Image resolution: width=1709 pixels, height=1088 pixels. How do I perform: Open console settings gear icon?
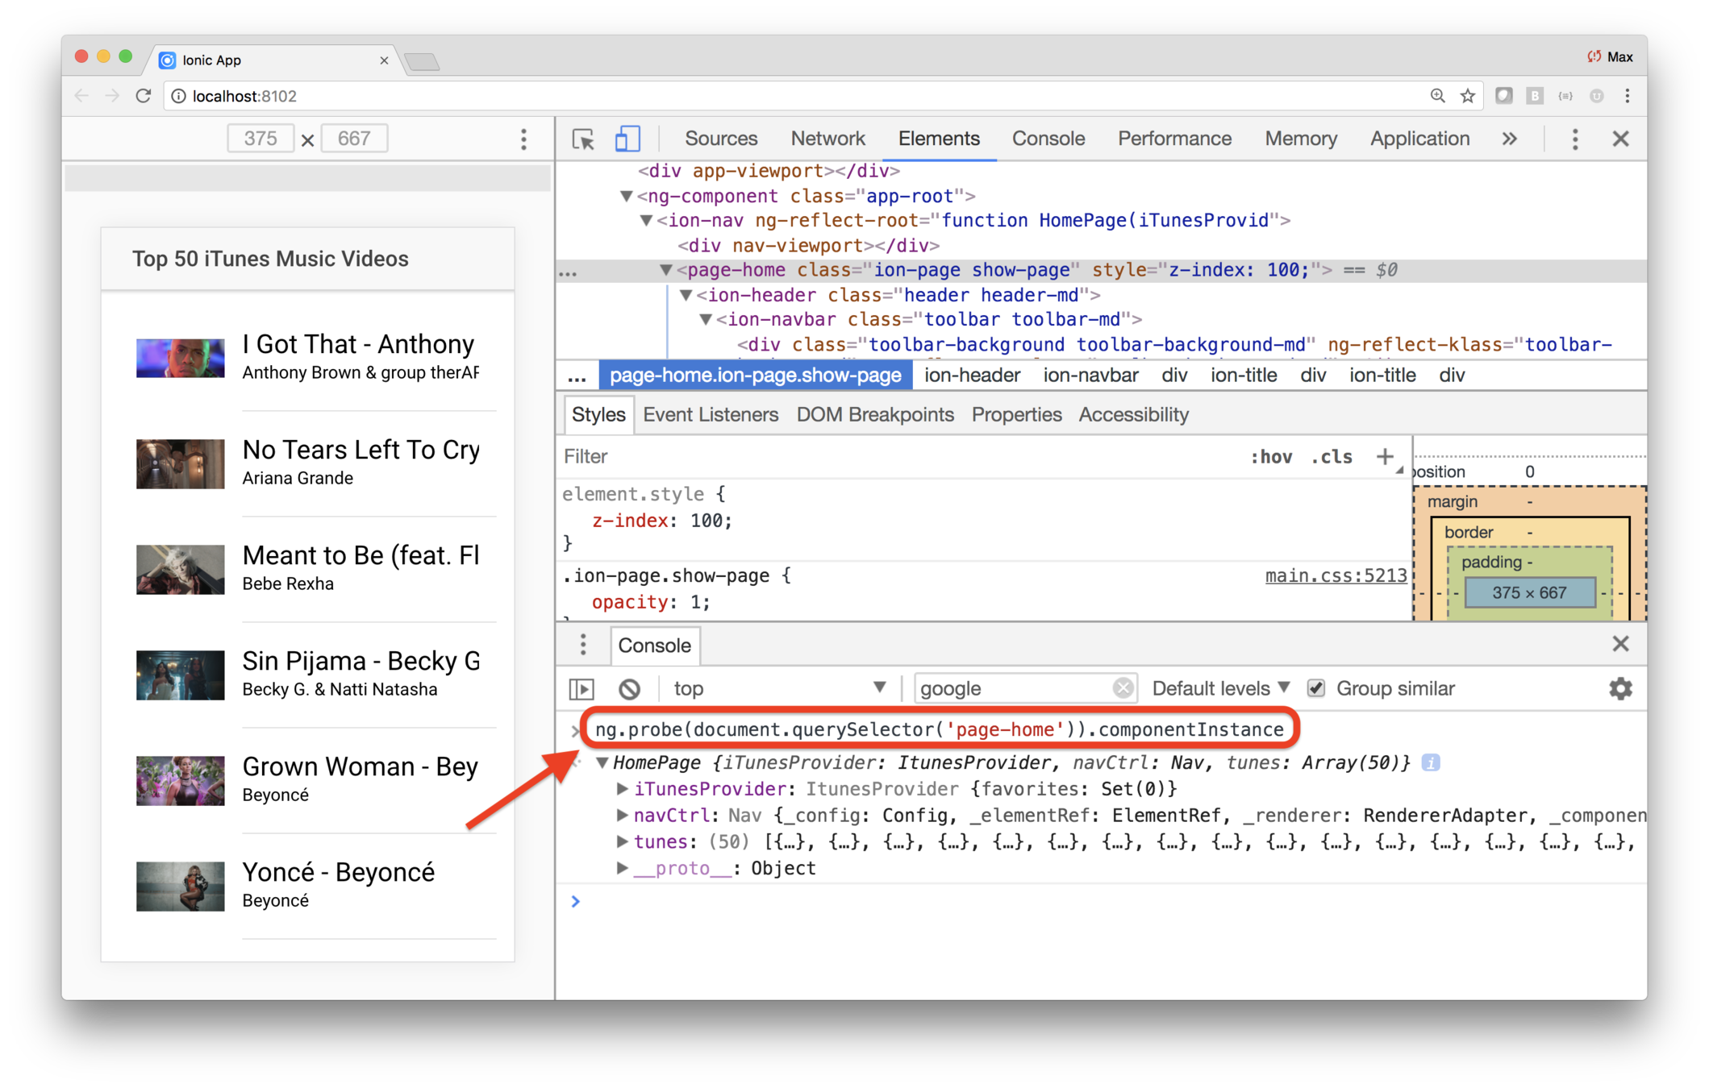tap(1620, 689)
